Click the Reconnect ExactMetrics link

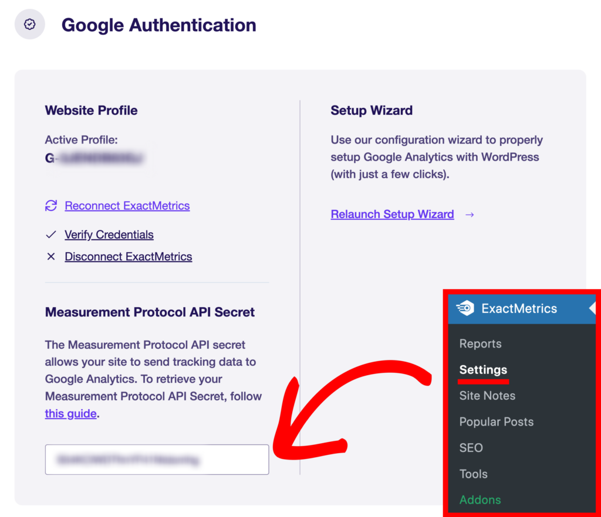click(x=127, y=206)
